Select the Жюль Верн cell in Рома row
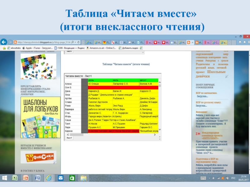The image size is (250, 187). point(100,106)
